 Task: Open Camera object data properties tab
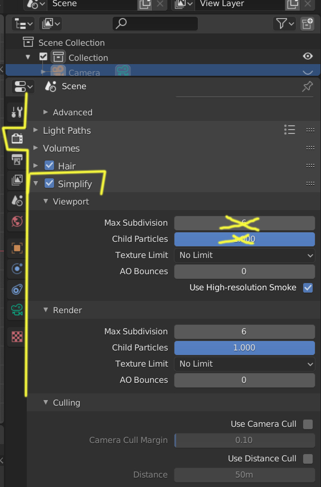click(17, 310)
